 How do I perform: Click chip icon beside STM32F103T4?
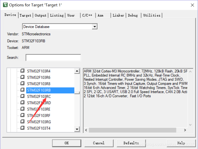tap(22, 128)
